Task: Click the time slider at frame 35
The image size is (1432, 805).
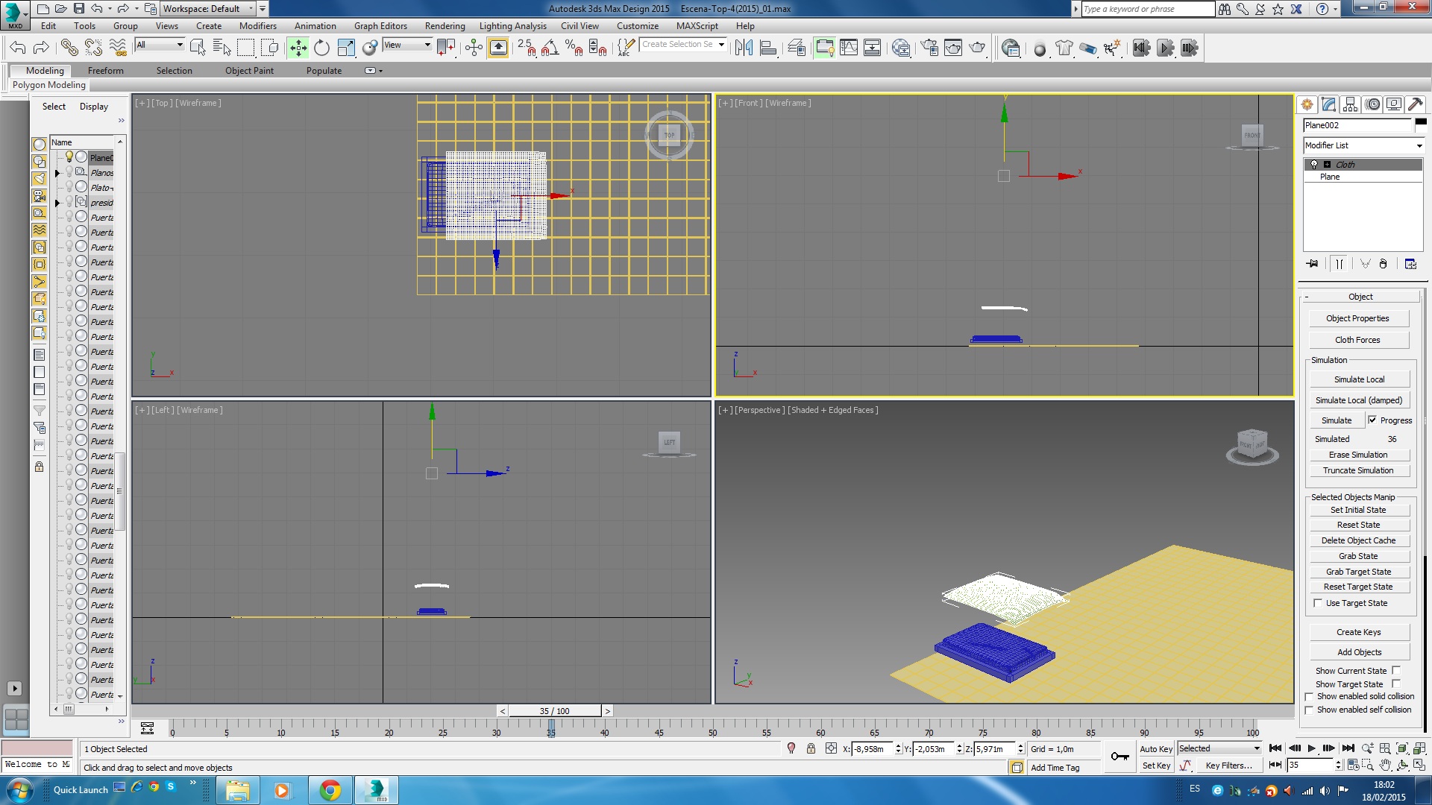Action: click(553, 711)
